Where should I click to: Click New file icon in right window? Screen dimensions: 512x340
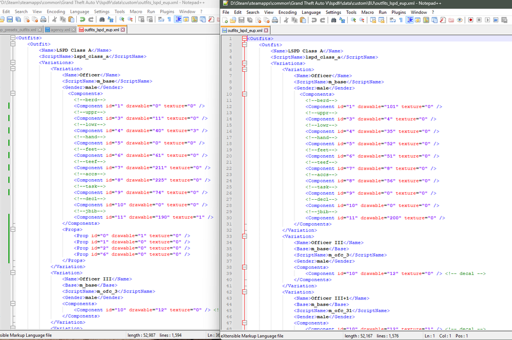pyautogui.click(x=225, y=20)
